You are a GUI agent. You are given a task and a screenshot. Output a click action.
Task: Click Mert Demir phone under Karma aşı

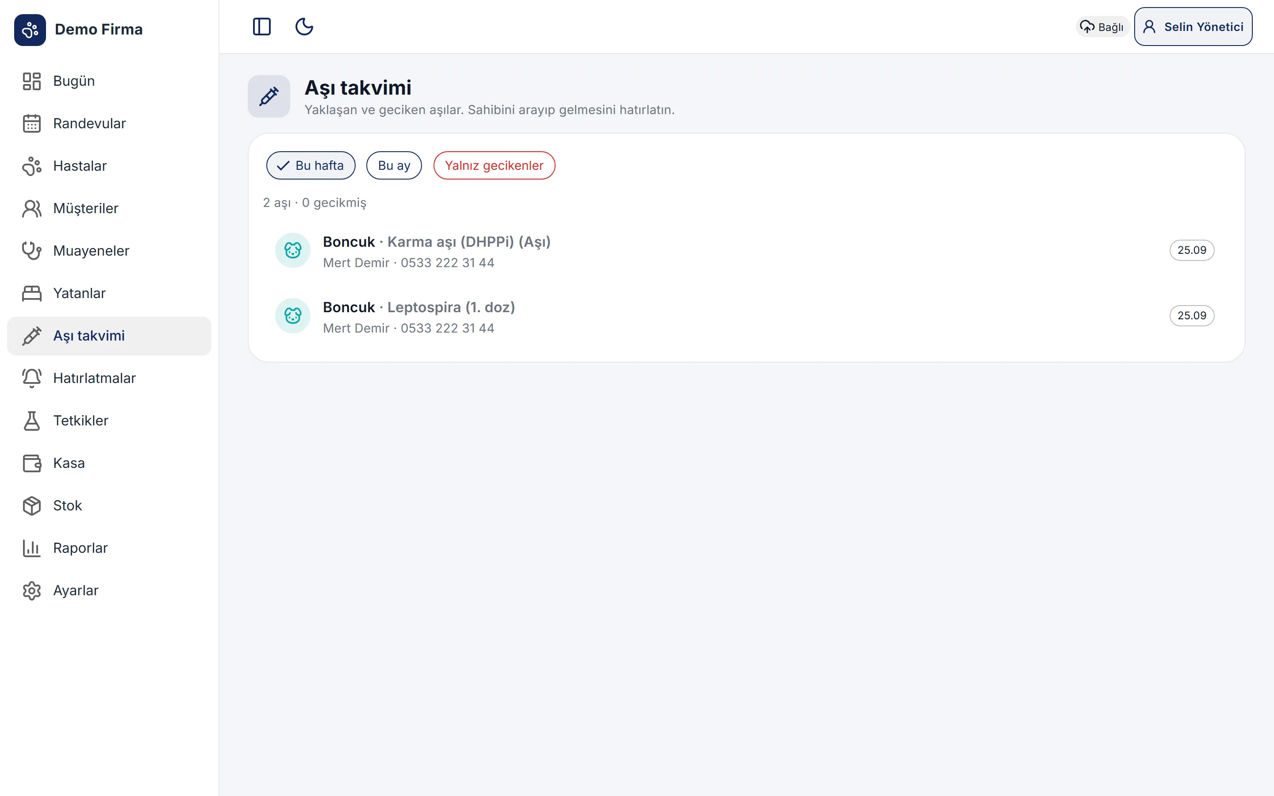409,263
